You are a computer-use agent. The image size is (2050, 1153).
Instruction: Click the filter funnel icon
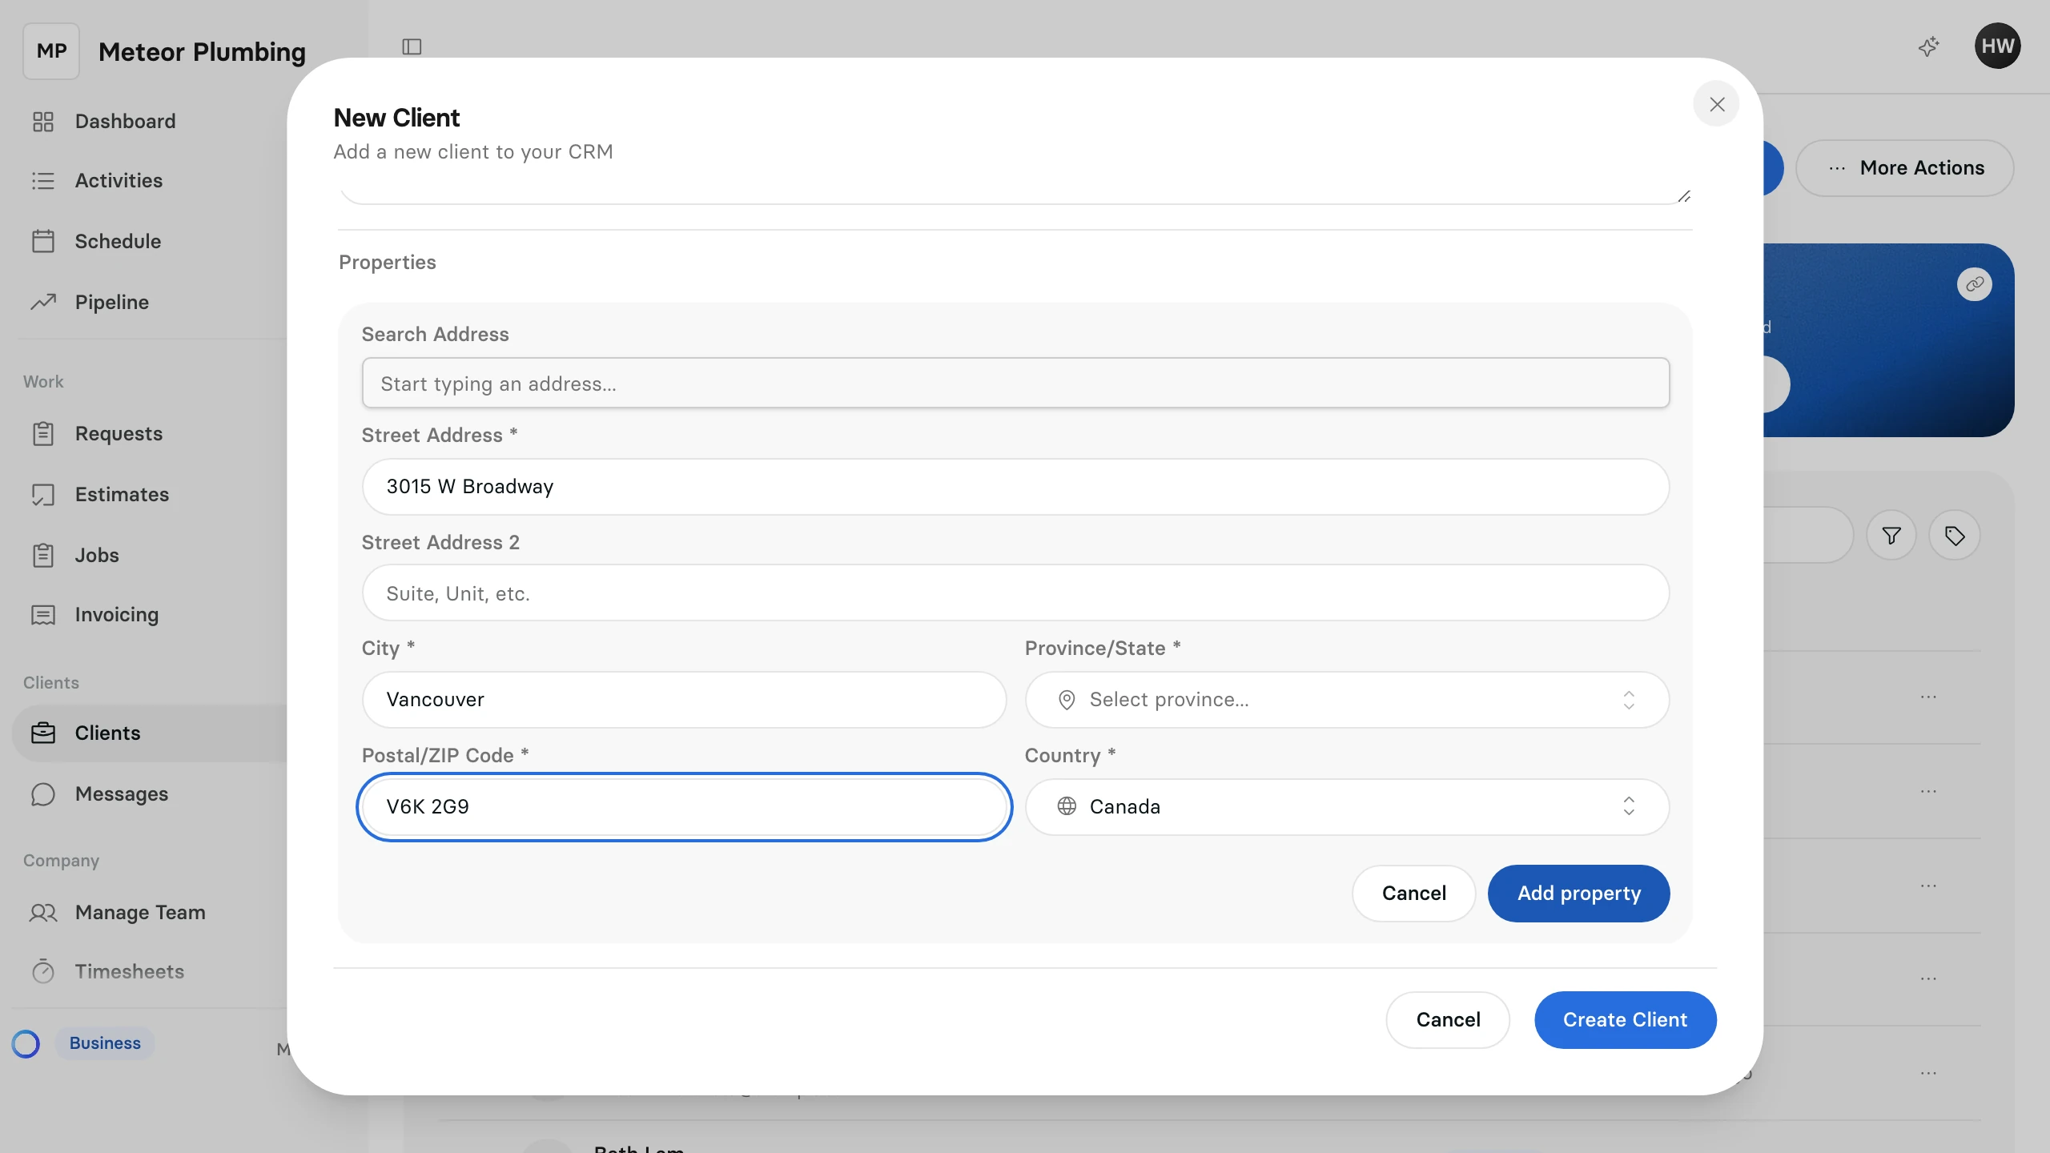click(1891, 535)
